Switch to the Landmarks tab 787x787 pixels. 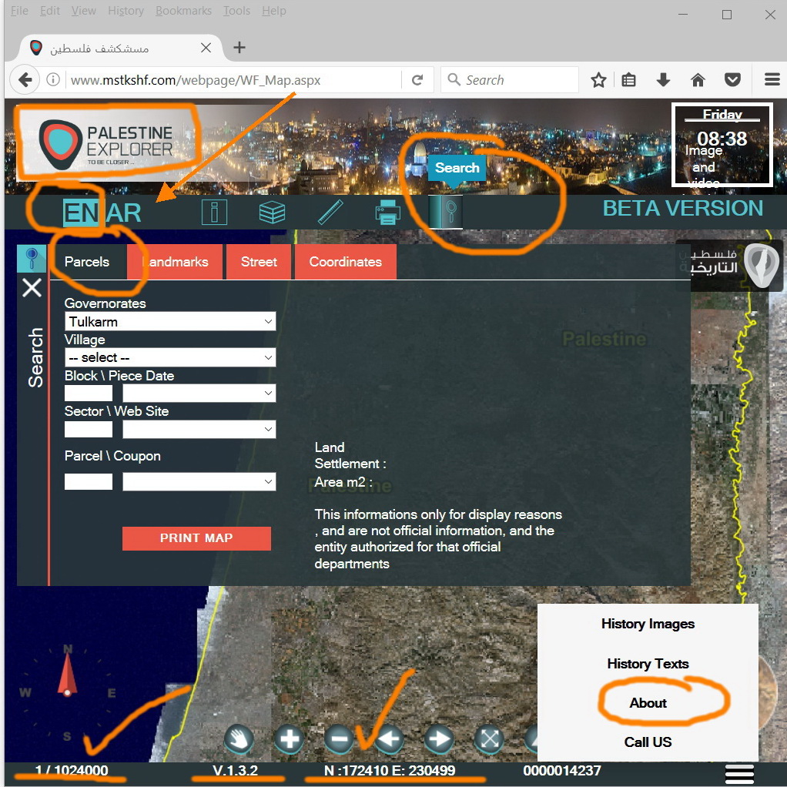point(175,262)
